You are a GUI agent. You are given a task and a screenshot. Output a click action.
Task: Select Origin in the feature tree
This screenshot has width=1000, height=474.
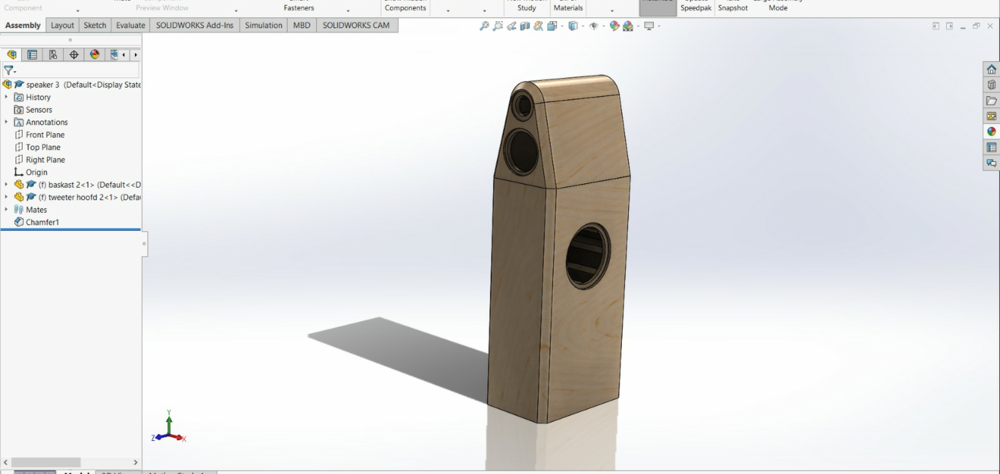[31, 172]
